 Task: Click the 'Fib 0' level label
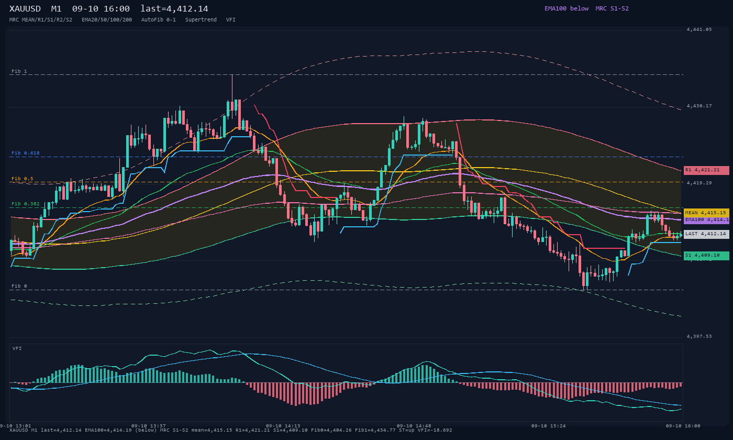[19, 286]
